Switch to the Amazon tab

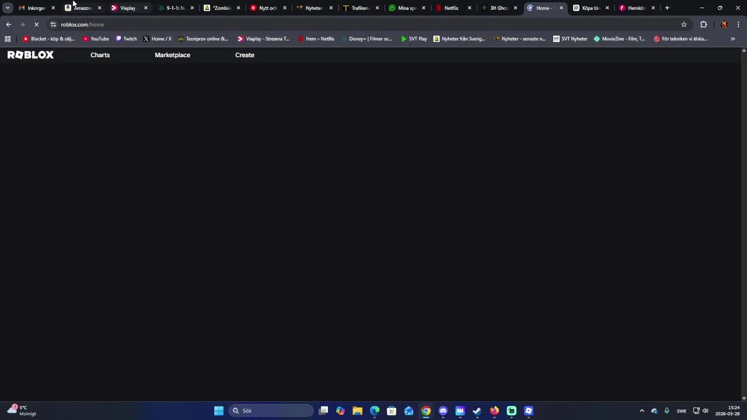(x=83, y=8)
